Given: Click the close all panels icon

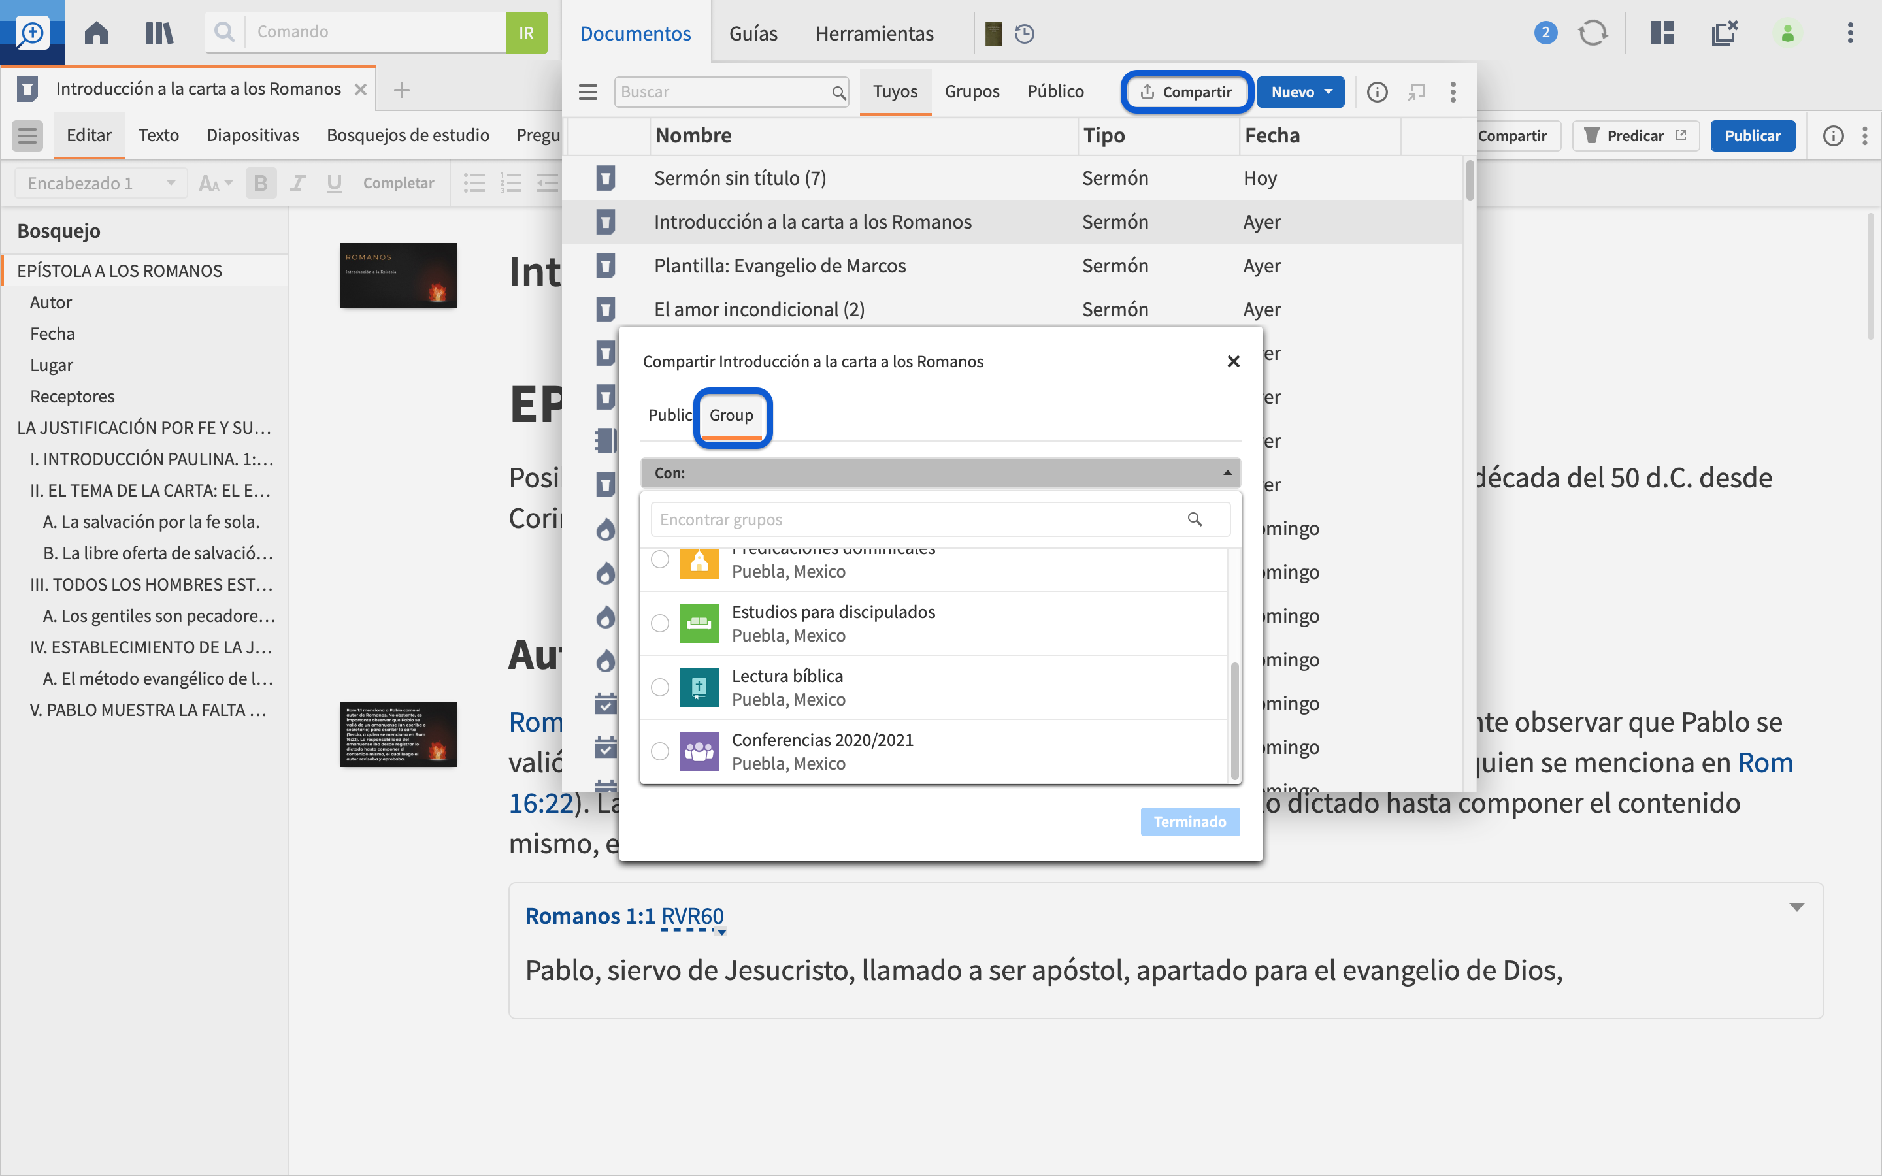Looking at the screenshot, I should [x=1724, y=33].
